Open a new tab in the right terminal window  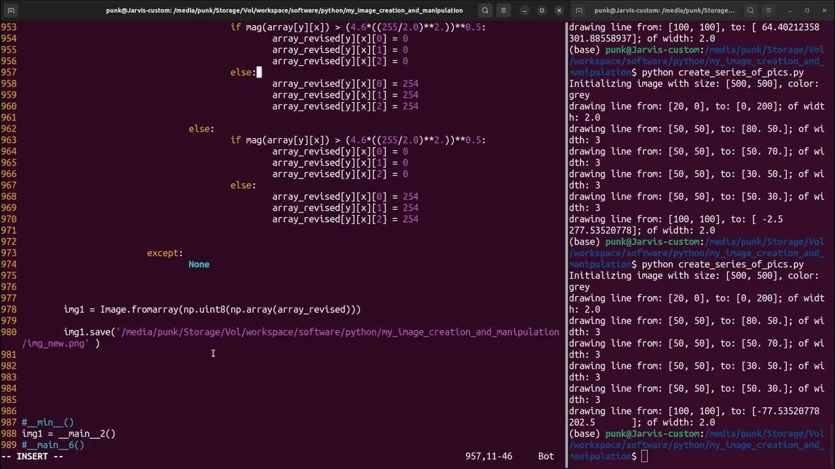pyautogui.click(x=579, y=10)
